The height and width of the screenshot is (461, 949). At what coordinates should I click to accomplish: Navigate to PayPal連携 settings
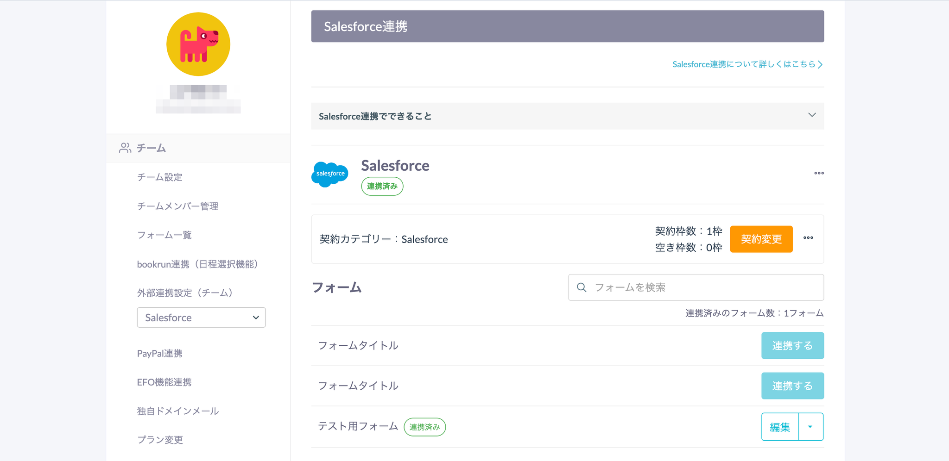(159, 354)
